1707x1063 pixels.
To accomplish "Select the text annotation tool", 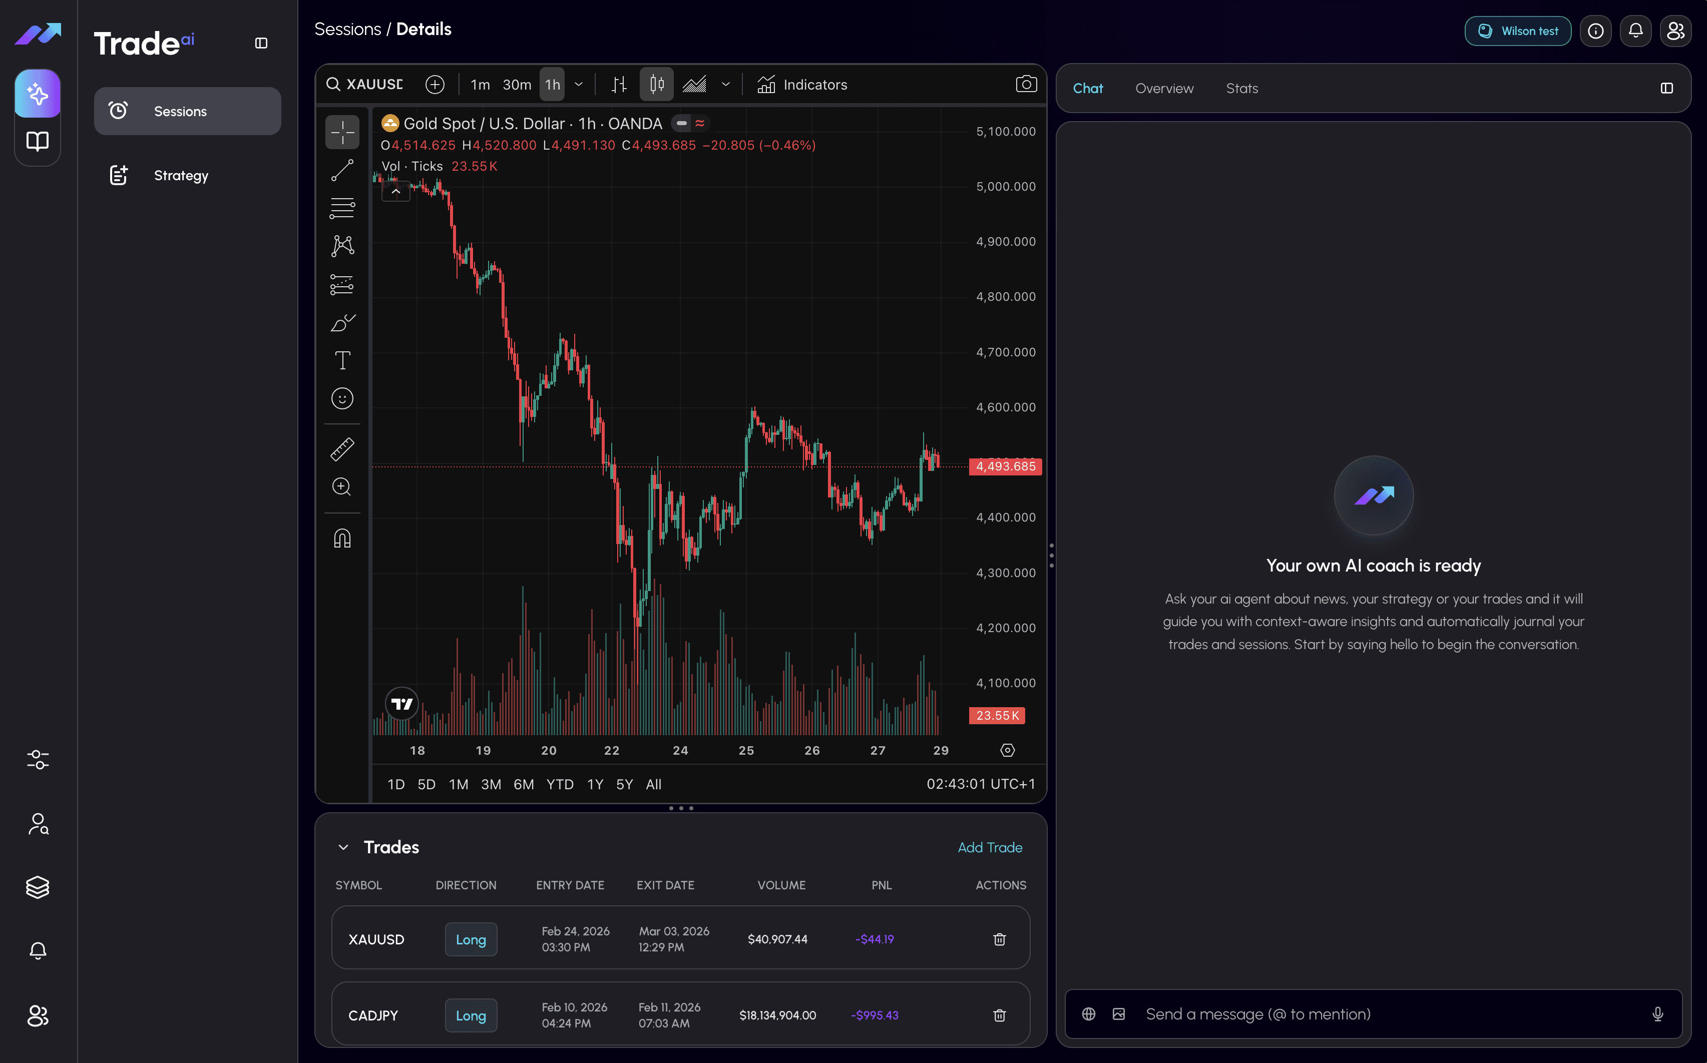I will 342,361.
